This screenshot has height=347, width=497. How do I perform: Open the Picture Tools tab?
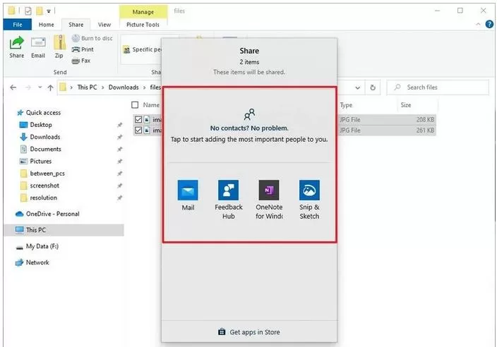click(143, 25)
